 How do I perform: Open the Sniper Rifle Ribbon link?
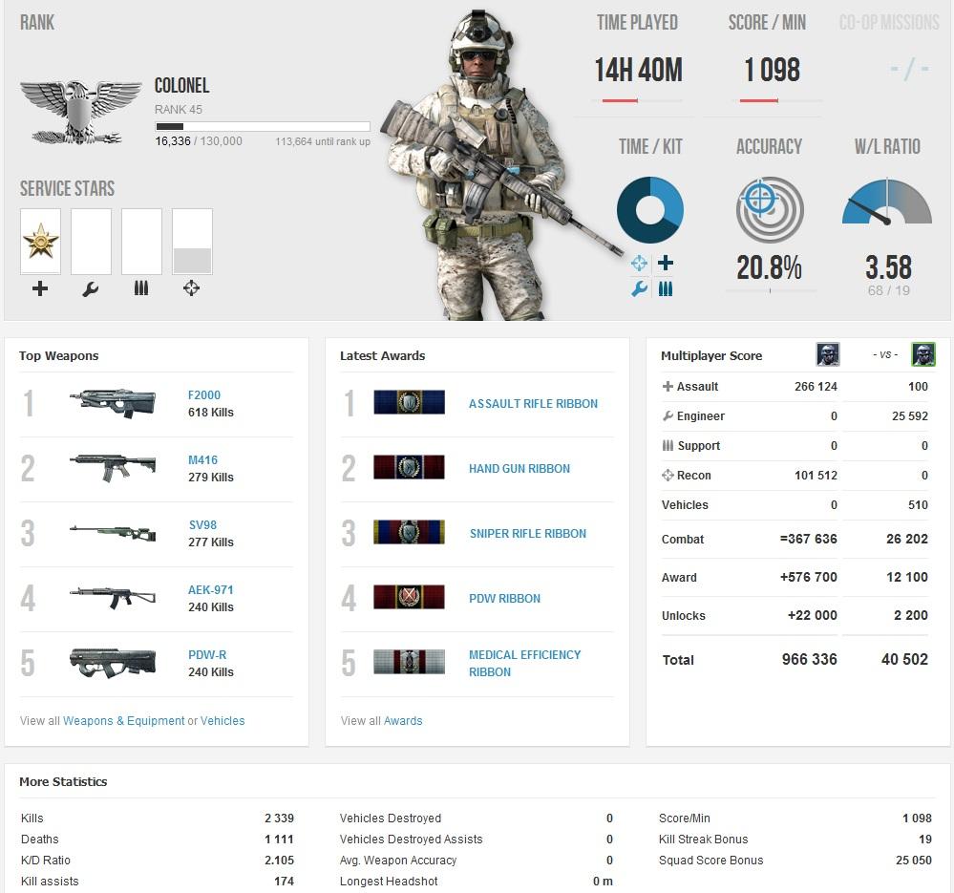pos(527,534)
